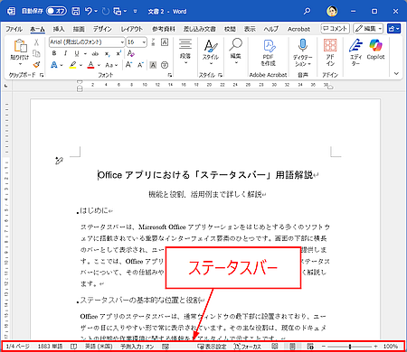Screen dimensions: 407x352
Task: Apply subscript formatting
Action: (x=108, y=53)
